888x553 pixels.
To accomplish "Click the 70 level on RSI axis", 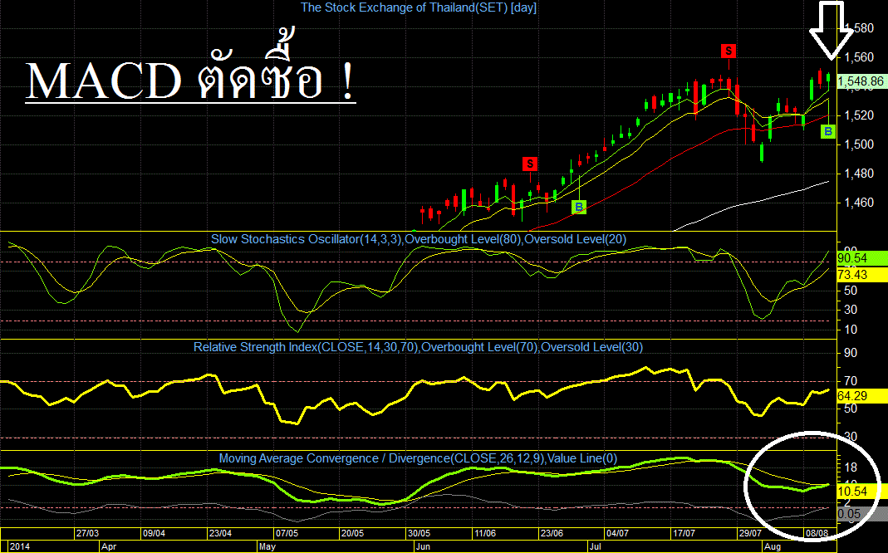I will point(850,381).
